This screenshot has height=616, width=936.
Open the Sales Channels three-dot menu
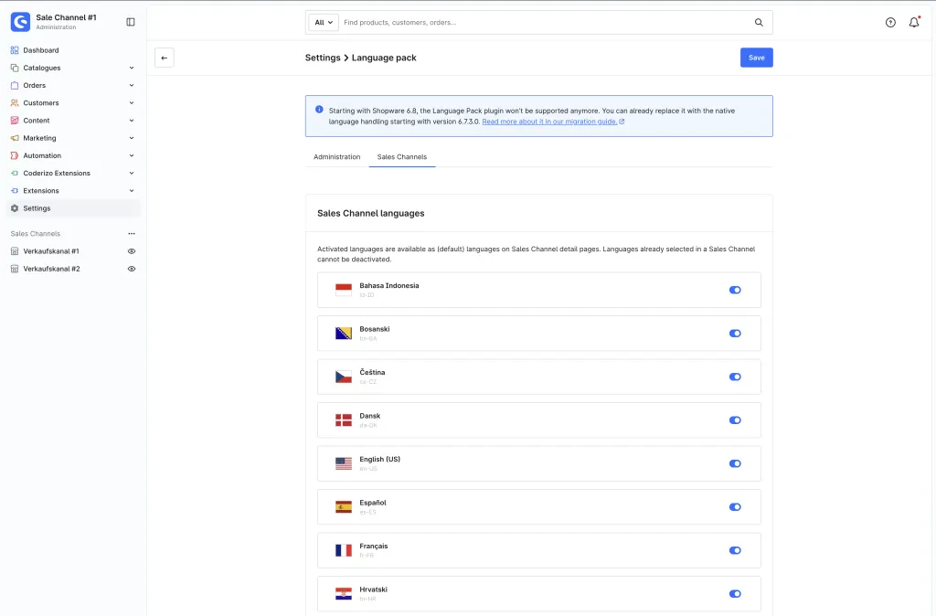(x=132, y=233)
